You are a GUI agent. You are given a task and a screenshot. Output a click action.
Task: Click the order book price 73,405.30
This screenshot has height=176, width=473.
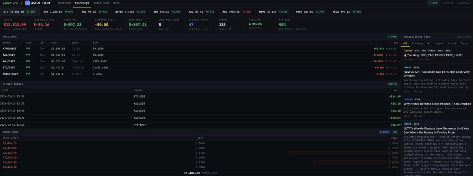(x=9, y=167)
